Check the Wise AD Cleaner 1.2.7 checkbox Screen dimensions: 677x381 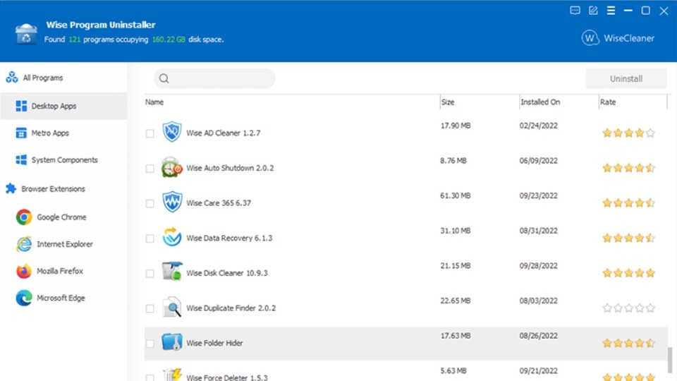click(150, 133)
